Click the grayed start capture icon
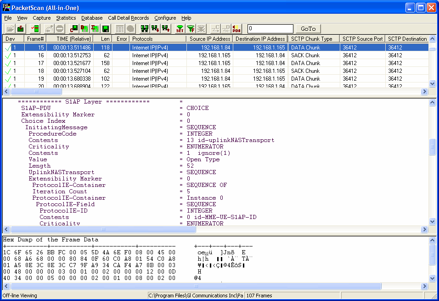The width and height of the screenshot is (439, 301). pos(49,29)
